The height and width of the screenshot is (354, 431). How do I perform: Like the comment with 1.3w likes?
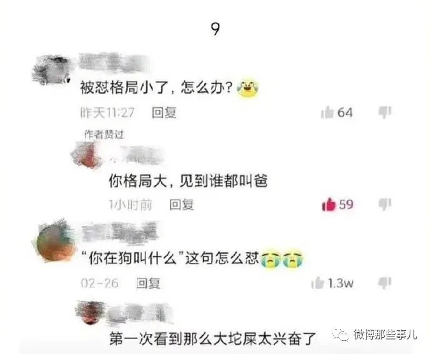[318, 283]
